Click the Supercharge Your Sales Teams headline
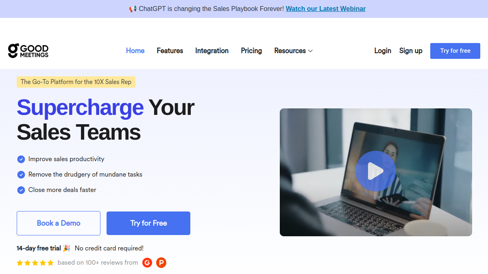488x274 pixels. (106, 120)
